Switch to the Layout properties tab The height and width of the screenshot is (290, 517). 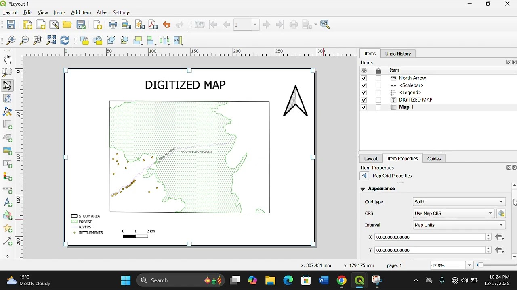point(371,159)
